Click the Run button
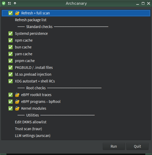The width and height of the screenshot is (152, 155). (114, 146)
